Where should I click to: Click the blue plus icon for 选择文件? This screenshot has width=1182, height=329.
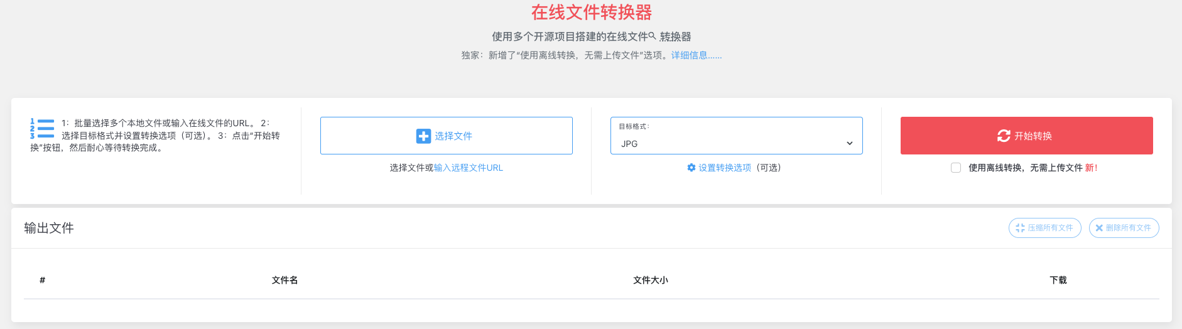423,136
